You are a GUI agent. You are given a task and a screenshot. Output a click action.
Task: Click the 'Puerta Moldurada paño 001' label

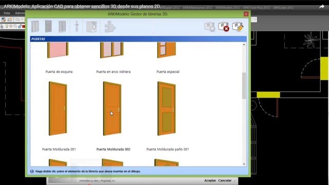168,150
